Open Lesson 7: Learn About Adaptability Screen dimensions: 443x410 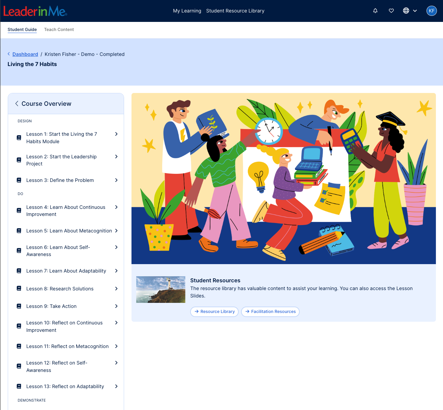[66, 271]
